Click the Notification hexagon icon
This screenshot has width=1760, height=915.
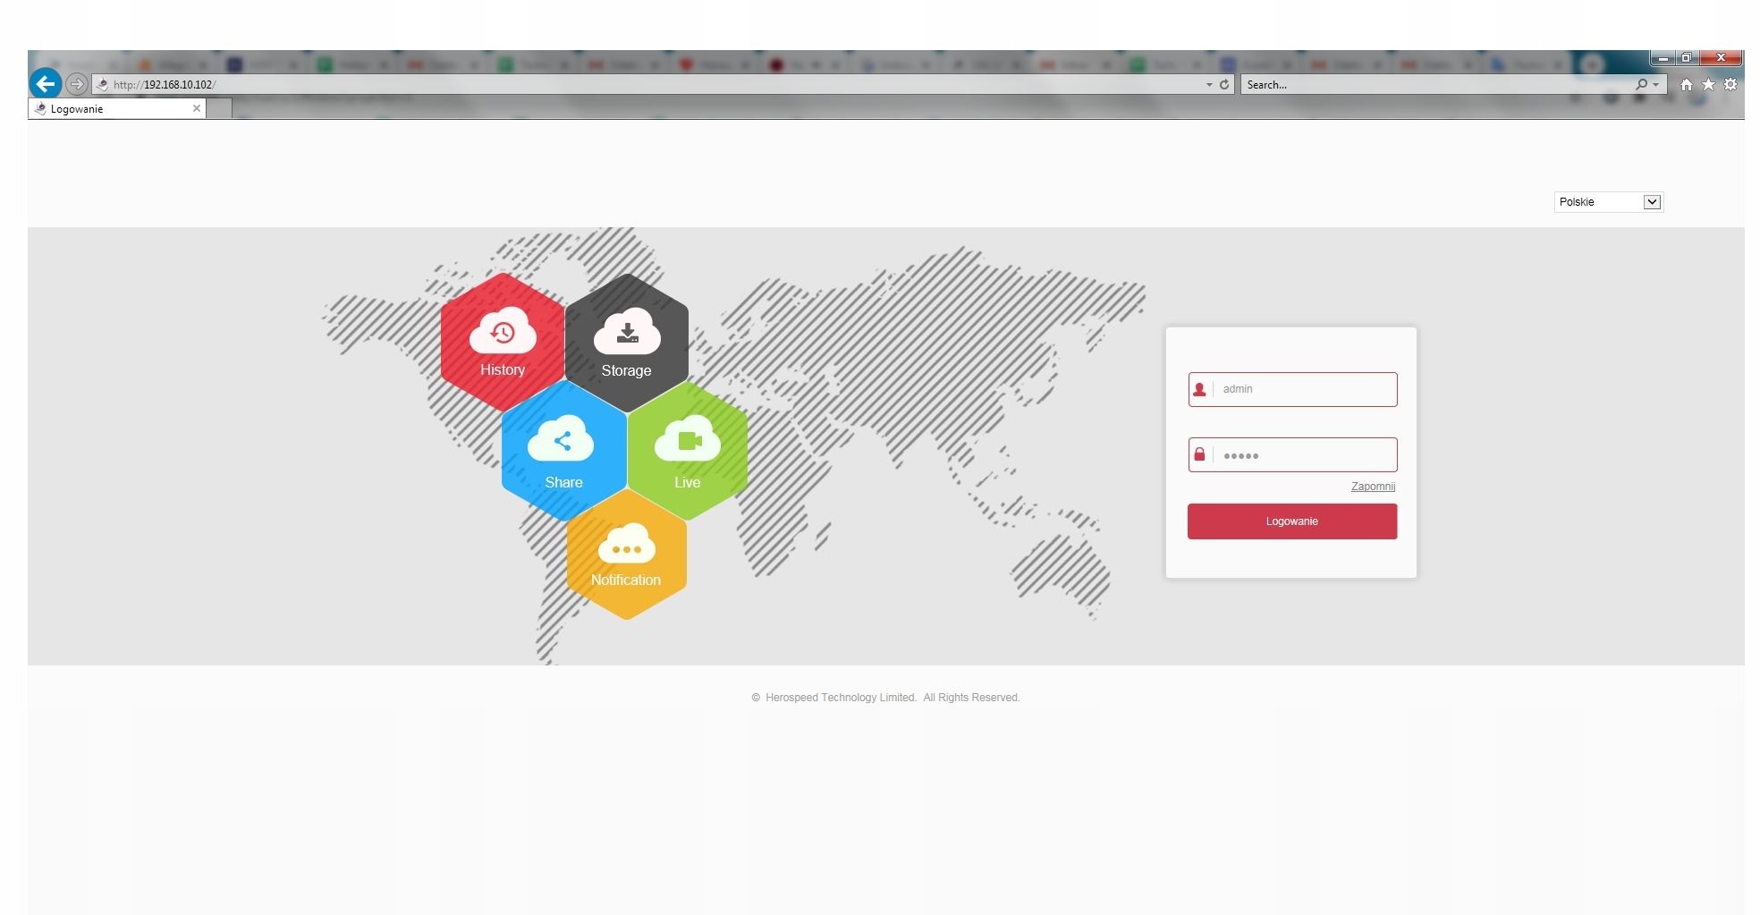pyautogui.click(x=627, y=555)
